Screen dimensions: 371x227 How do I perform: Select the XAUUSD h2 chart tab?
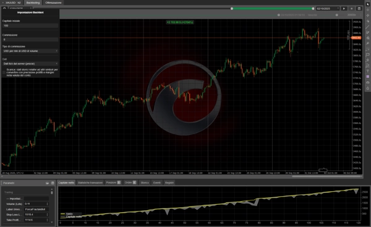12,2
